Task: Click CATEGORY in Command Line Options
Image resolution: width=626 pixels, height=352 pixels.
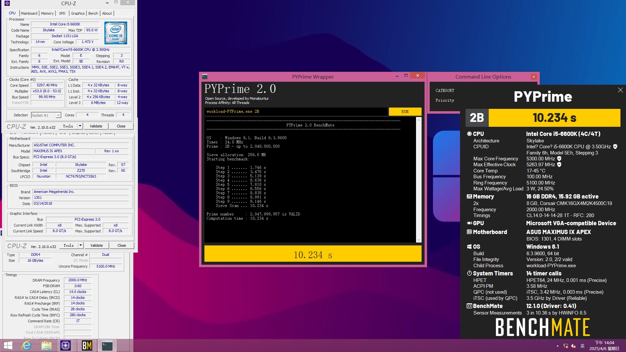Action: (445, 91)
